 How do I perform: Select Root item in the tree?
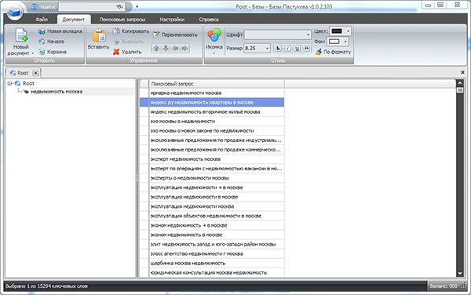28,83
